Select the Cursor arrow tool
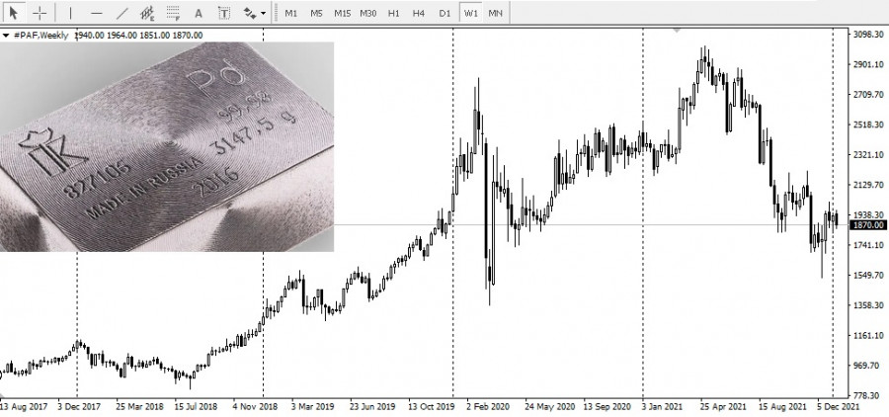 pyautogui.click(x=14, y=13)
